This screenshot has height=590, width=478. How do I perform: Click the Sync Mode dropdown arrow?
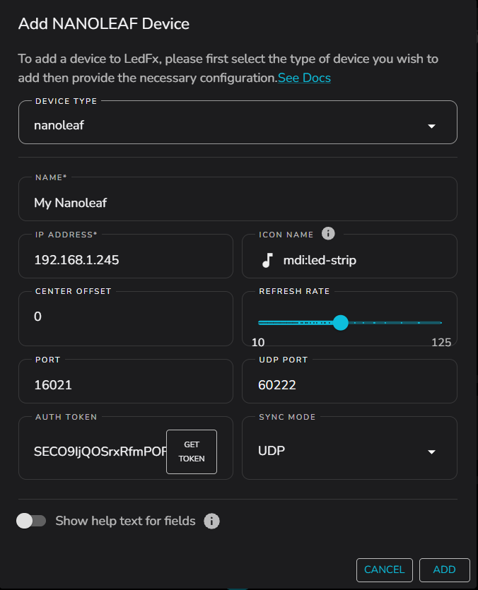pyautogui.click(x=431, y=452)
